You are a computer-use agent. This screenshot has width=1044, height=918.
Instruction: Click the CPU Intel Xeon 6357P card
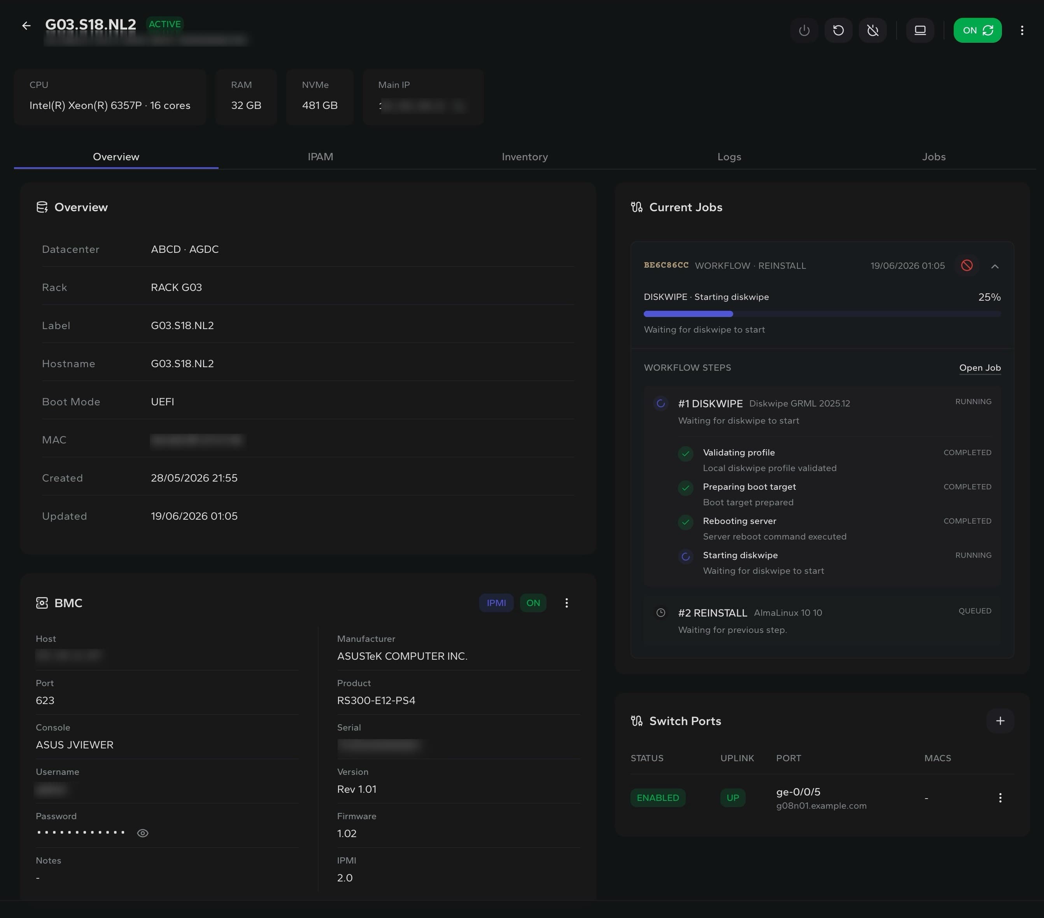[x=110, y=96]
